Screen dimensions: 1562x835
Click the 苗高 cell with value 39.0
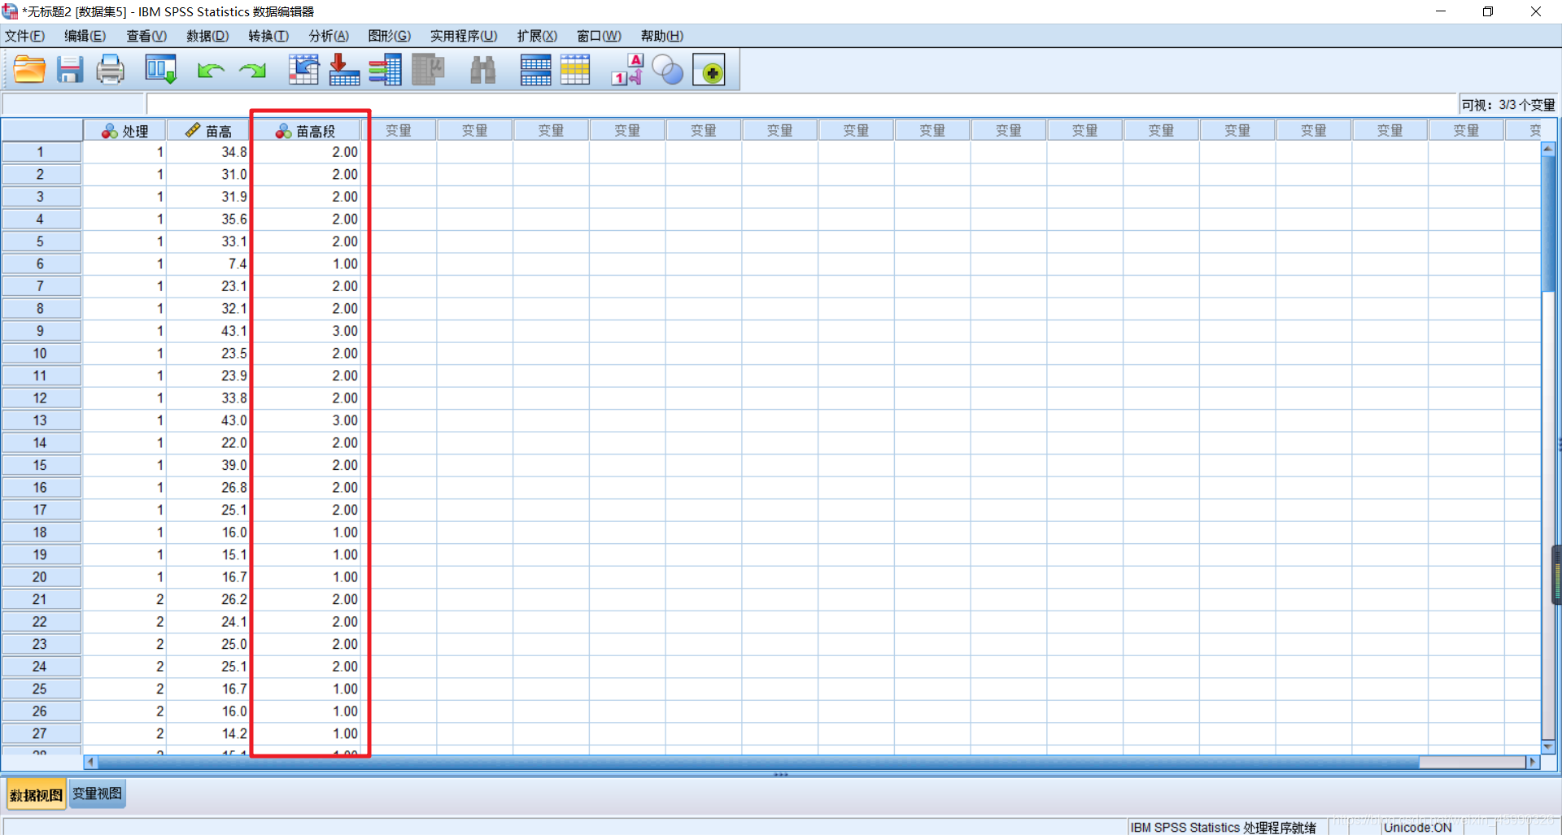click(x=208, y=465)
